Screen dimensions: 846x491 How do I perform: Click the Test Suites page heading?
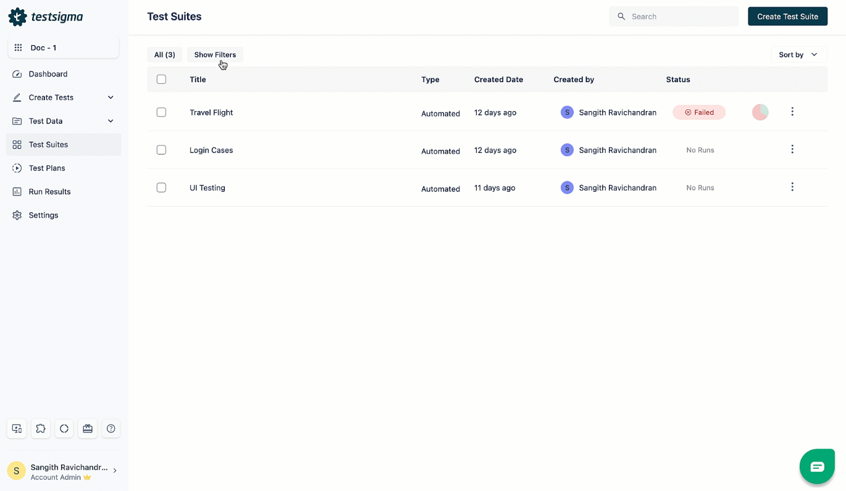coord(174,17)
